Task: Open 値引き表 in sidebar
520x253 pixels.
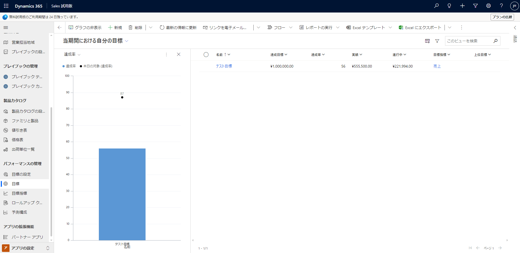Action: [x=24, y=130]
